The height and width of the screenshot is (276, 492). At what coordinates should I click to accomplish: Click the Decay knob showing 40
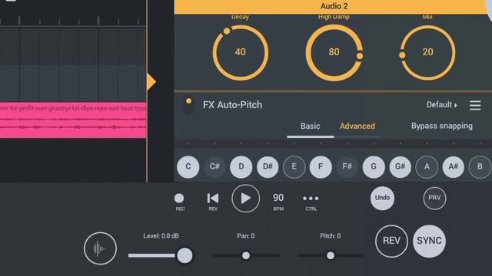coord(241,52)
